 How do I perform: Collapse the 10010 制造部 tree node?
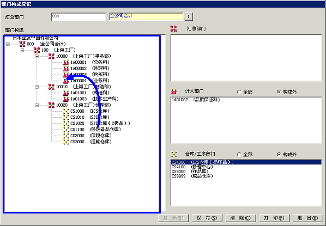(37, 87)
